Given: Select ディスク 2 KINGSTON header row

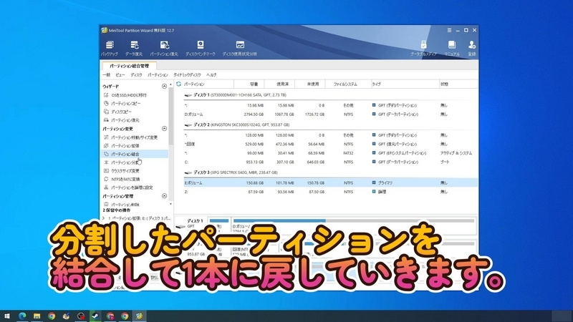Looking at the screenshot, I should 330,125.
